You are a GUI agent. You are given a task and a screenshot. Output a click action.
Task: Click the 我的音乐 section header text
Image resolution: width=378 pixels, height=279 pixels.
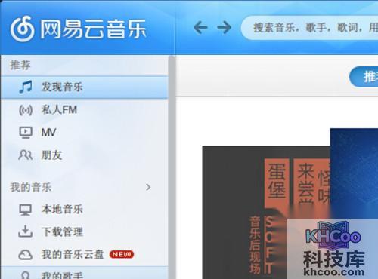click(x=31, y=187)
